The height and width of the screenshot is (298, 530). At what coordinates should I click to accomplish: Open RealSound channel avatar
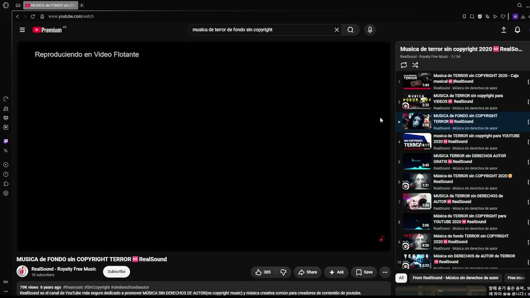pos(22,272)
